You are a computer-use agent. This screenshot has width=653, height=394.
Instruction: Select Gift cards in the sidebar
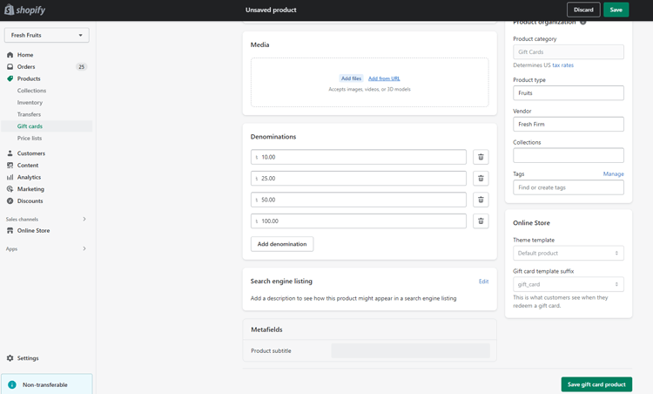tap(30, 126)
